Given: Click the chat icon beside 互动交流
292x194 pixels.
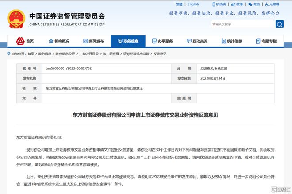Looking at the screenshot, I should coord(189,41).
